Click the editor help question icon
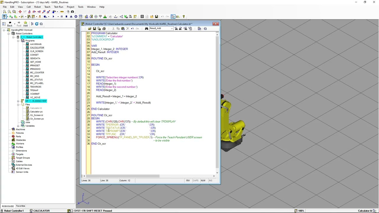Screen dimensions: 379x213 pos(205,29)
